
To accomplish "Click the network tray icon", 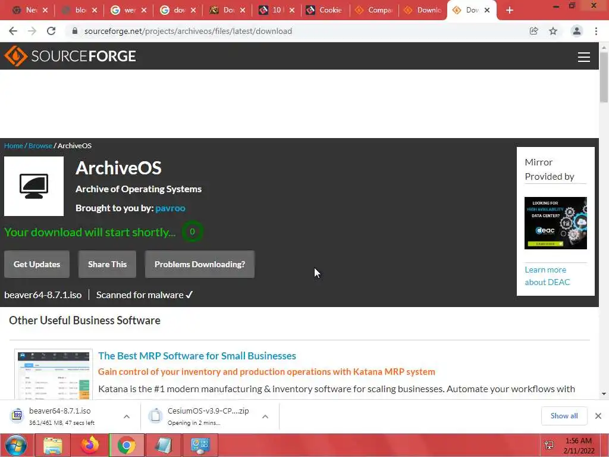I will pos(549,445).
